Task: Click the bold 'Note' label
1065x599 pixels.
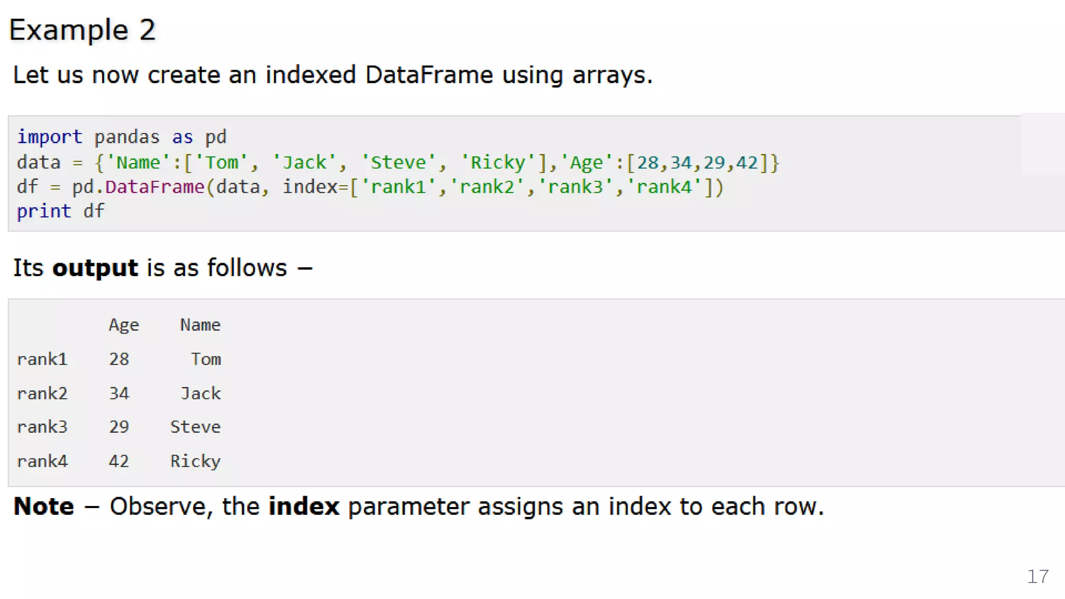Action: coord(44,506)
